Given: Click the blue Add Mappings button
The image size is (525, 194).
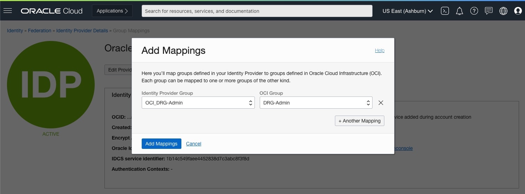Looking at the screenshot, I should point(162,144).
